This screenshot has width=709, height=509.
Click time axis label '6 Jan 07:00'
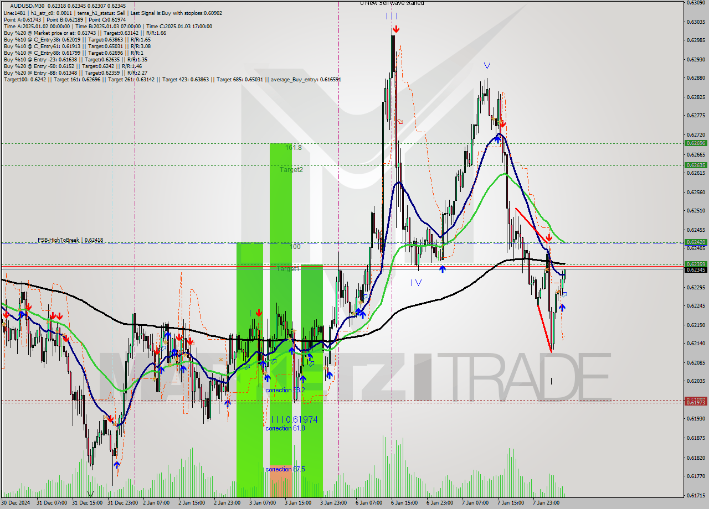coord(369,502)
